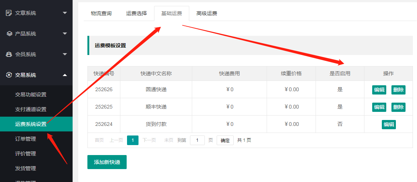The height and width of the screenshot is (182, 417).
Task: Delete the 顺丰快递 row
Action: (x=398, y=107)
